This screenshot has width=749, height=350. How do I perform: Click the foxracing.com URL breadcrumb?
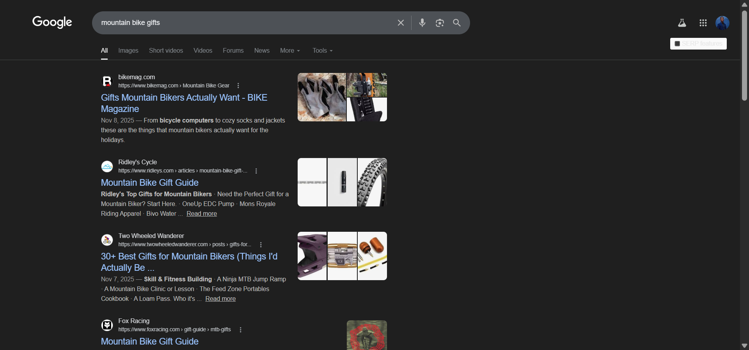point(174,330)
